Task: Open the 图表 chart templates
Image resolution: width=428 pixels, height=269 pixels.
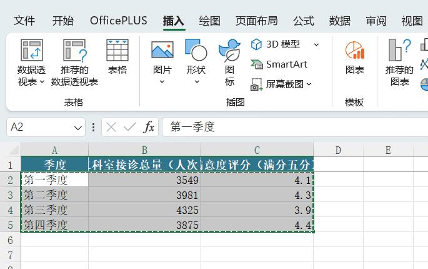Action: click(x=354, y=58)
